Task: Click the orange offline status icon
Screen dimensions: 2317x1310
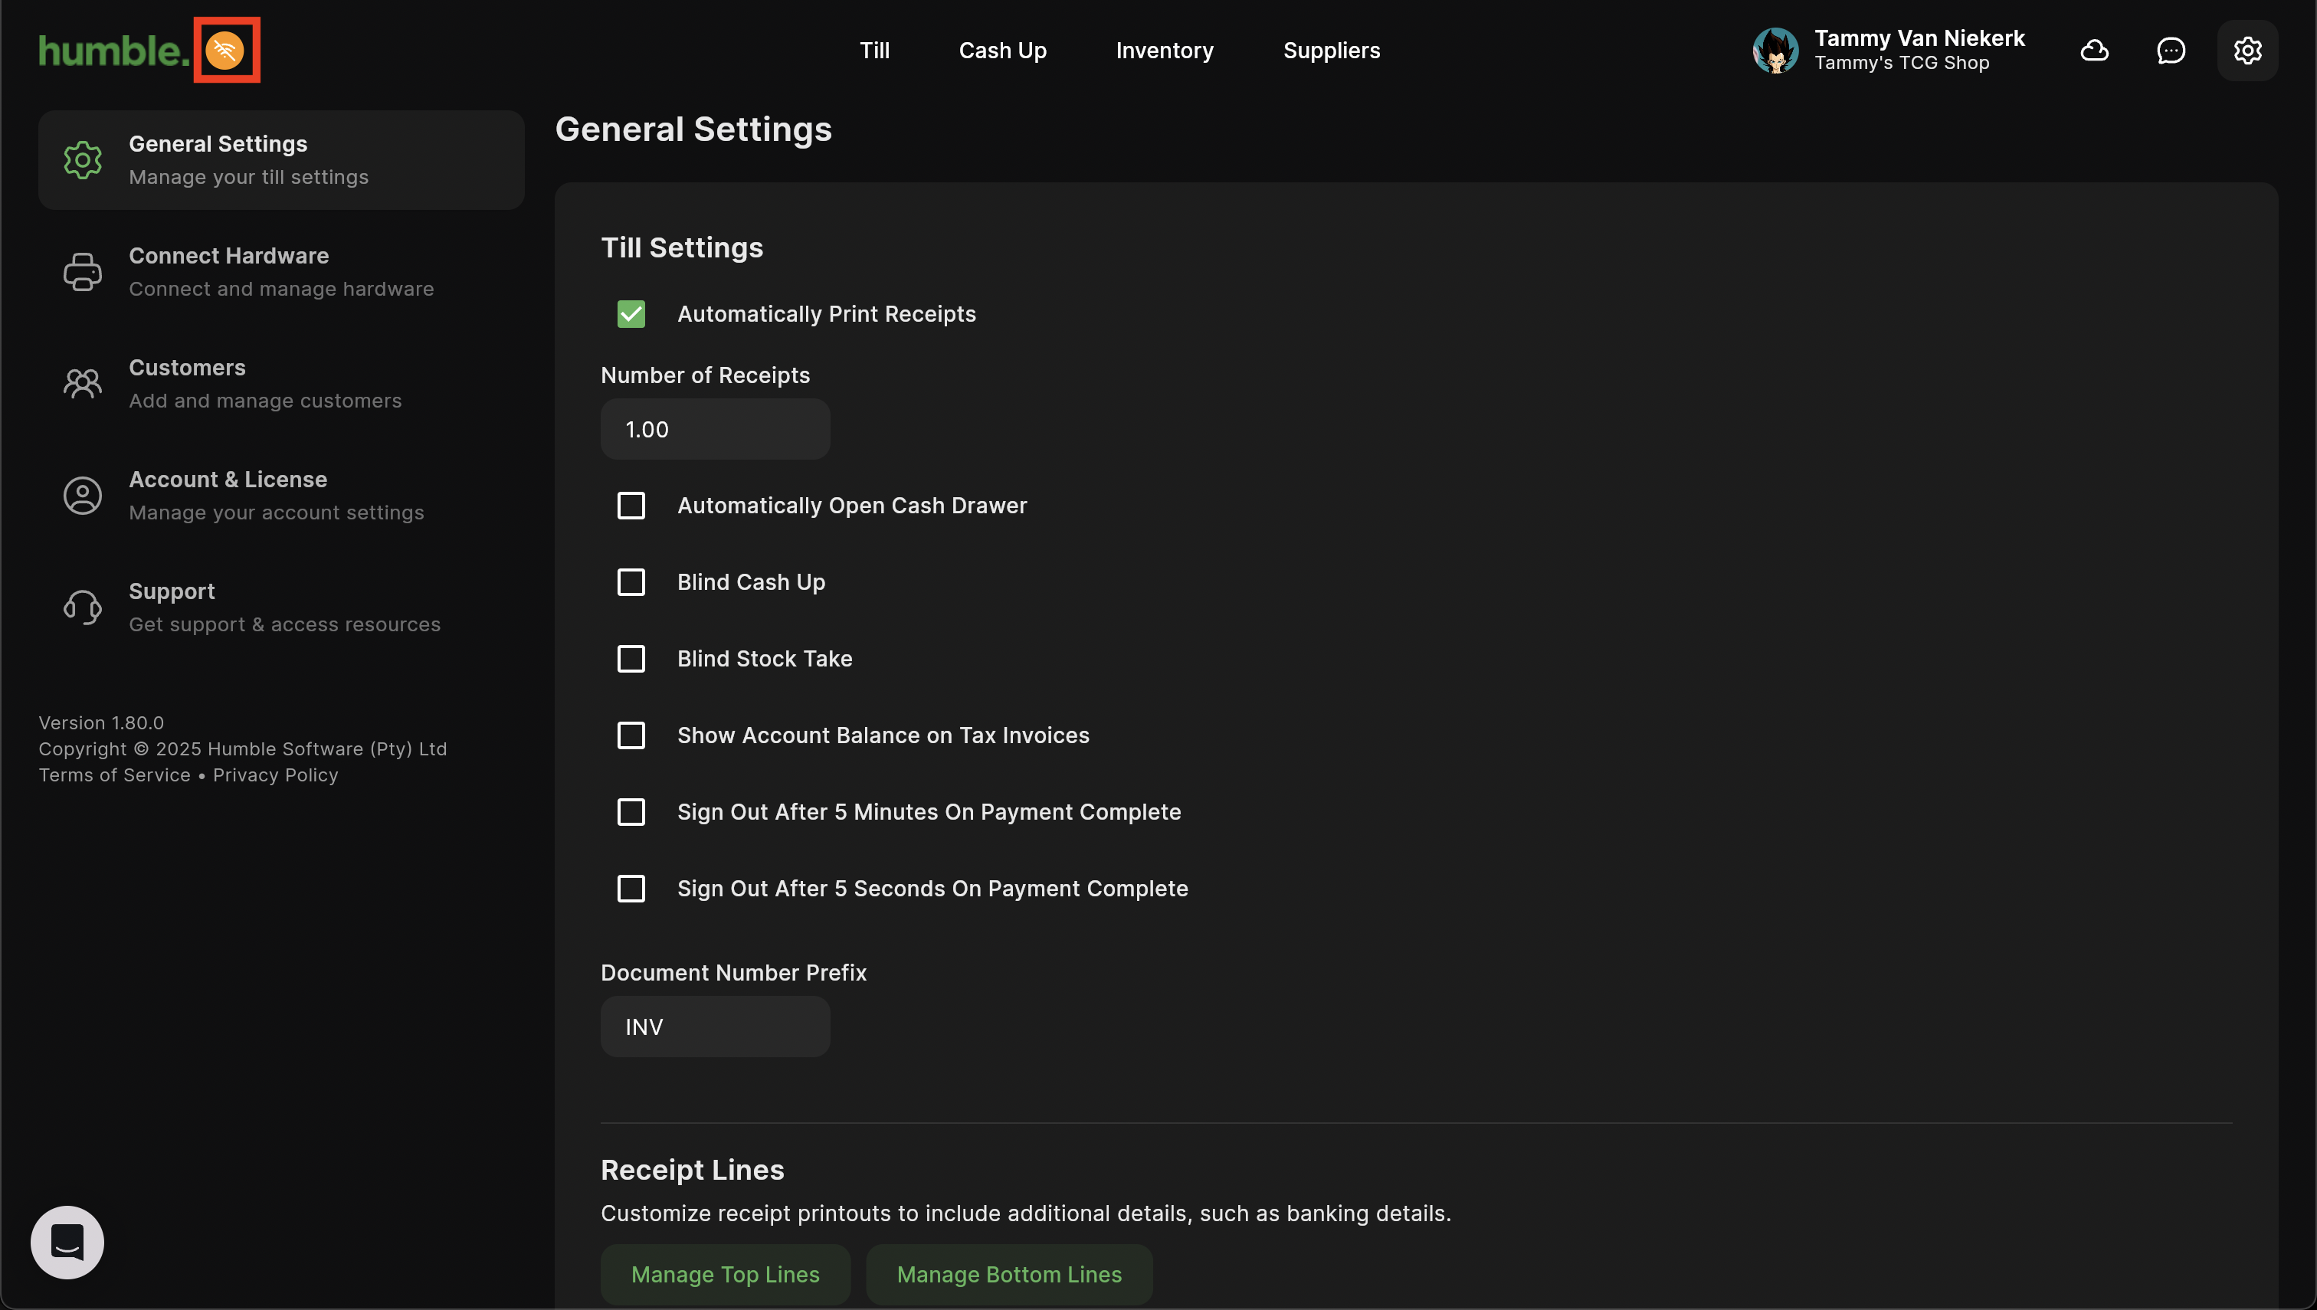Action: (225, 51)
